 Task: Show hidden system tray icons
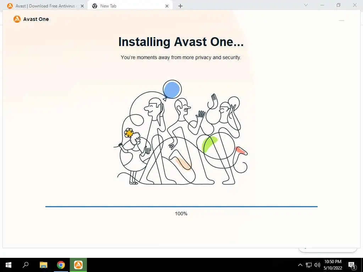[300, 265]
